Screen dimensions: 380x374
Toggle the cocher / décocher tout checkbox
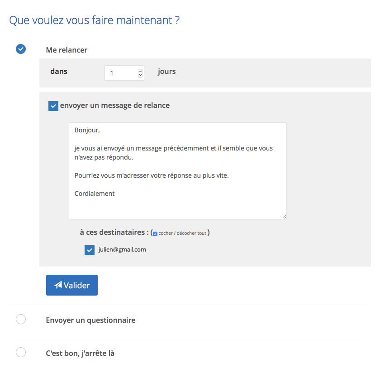point(155,233)
